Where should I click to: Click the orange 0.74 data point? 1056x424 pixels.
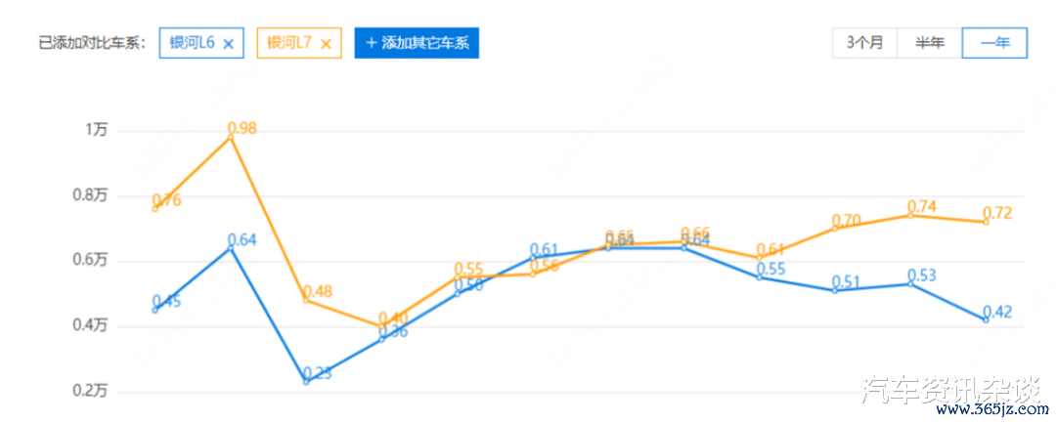click(x=910, y=215)
